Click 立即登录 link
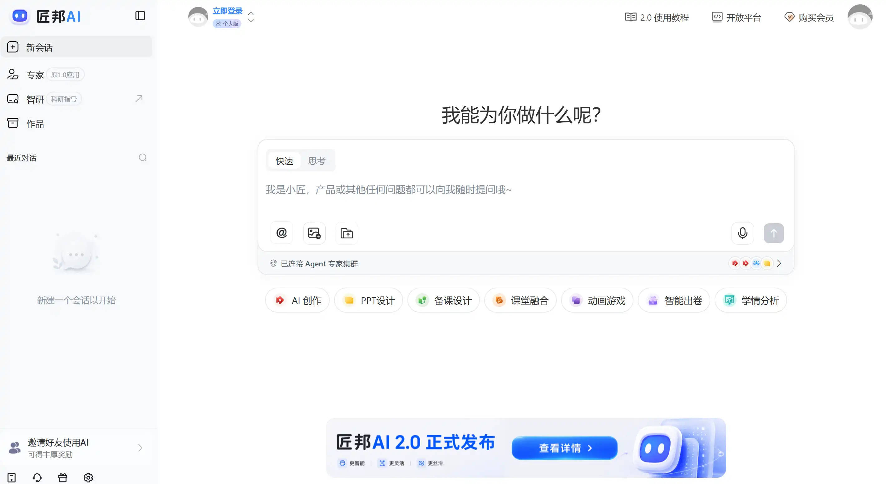 tap(227, 11)
